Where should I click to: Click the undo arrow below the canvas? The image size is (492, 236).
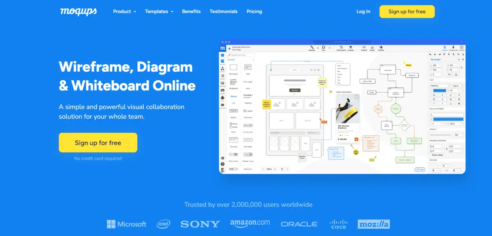pos(282,169)
